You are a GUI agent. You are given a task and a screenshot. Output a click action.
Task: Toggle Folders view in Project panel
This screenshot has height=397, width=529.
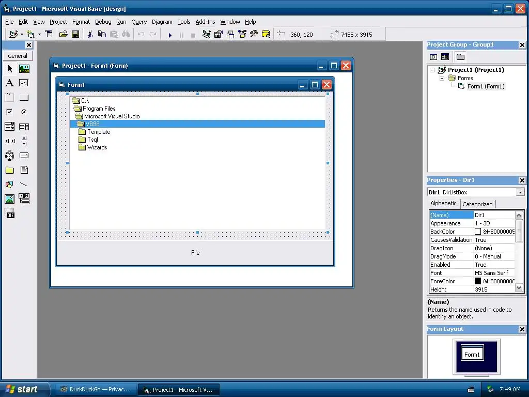click(460, 57)
